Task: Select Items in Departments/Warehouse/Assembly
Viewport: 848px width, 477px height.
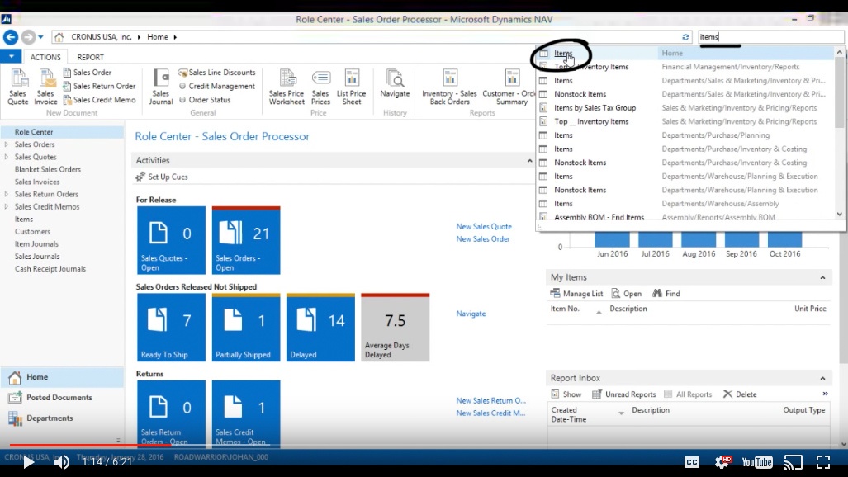Action: tap(686, 203)
